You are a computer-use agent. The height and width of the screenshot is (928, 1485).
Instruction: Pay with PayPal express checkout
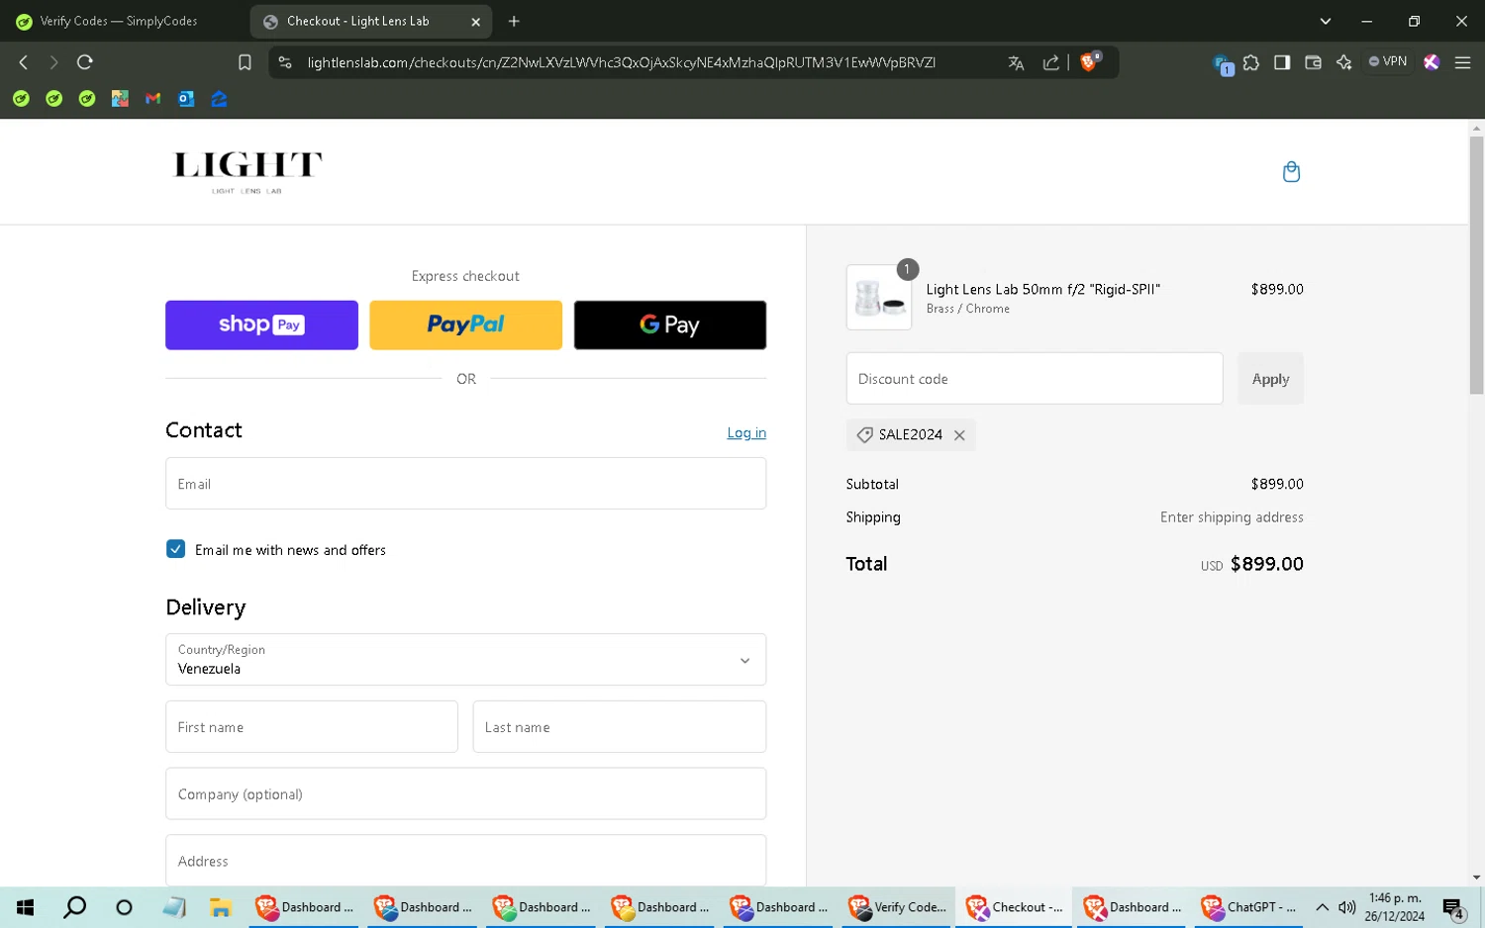pyautogui.click(x=465, y=325)
